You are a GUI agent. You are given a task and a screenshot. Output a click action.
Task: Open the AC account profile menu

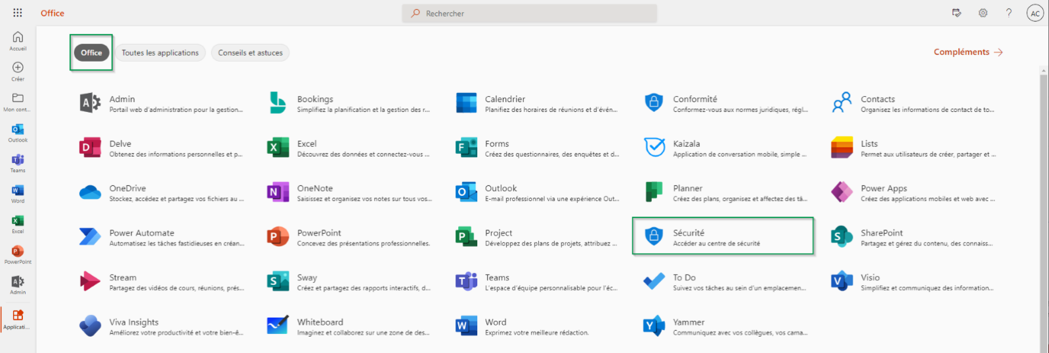point(1035,13)
